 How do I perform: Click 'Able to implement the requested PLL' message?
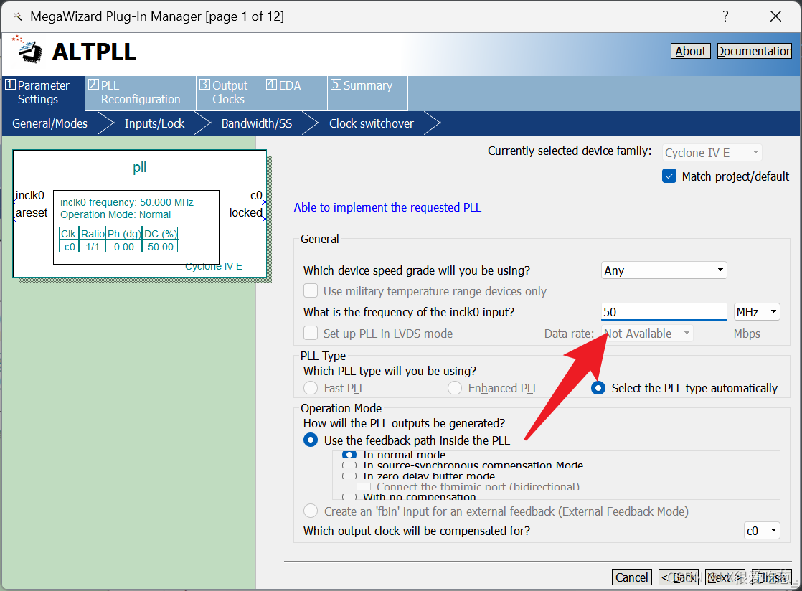387,207
